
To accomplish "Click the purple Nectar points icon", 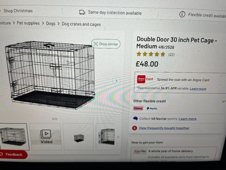I will tap(135, 118).
